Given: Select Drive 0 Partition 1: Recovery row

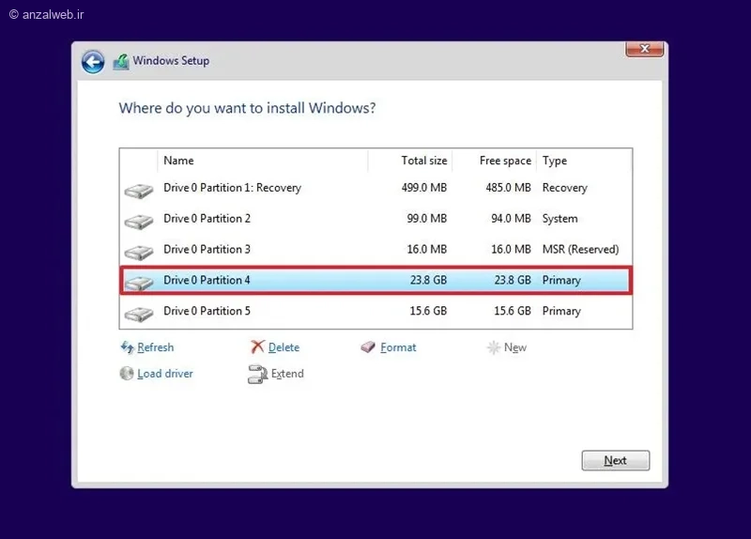Looking at the screenshot, I should click(376, 188).
